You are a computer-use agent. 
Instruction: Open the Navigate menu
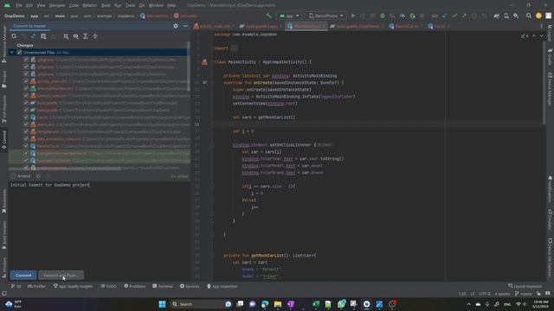[x=57, y=5]
